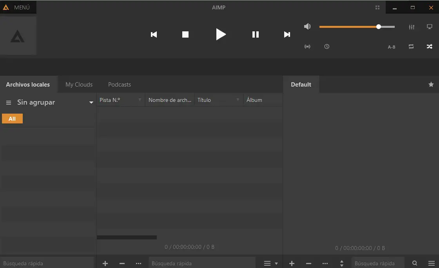Open the internet radio capture icon
439x268 pixels.
[x=307, y=47]
